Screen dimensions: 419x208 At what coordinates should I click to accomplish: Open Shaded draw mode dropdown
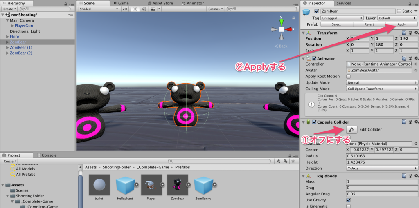click(x=99, y=9)
